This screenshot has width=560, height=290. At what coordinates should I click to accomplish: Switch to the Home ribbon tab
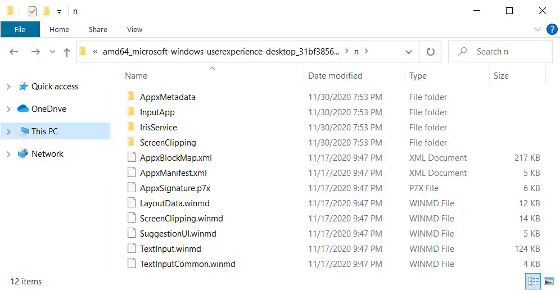click(59, 30)
